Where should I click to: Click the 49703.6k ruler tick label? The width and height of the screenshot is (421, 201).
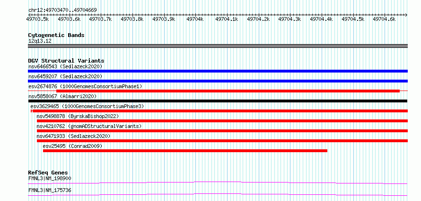point(69,19)
